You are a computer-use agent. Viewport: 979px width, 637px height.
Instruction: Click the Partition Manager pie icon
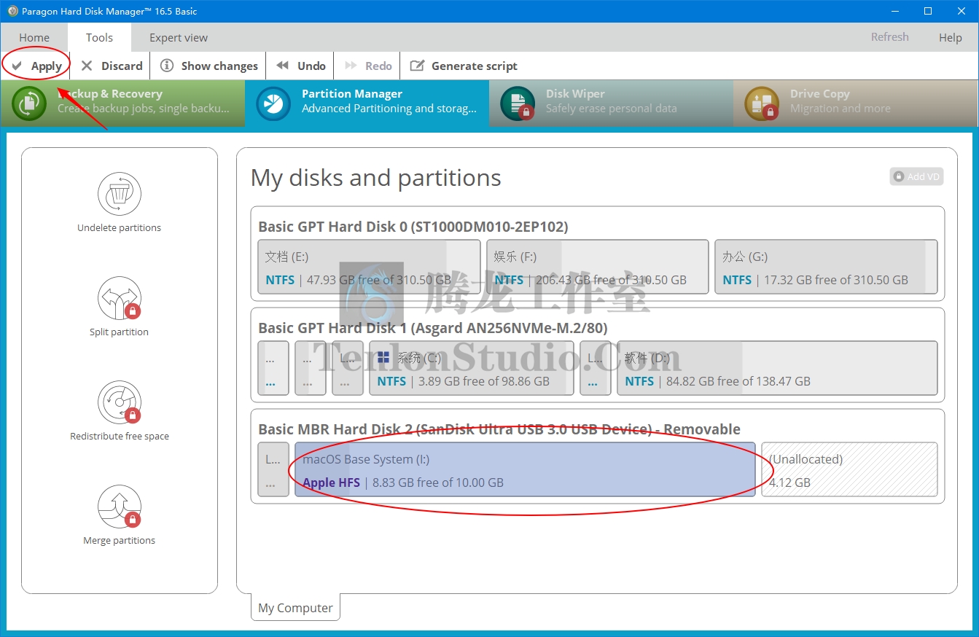click(273, 103)
